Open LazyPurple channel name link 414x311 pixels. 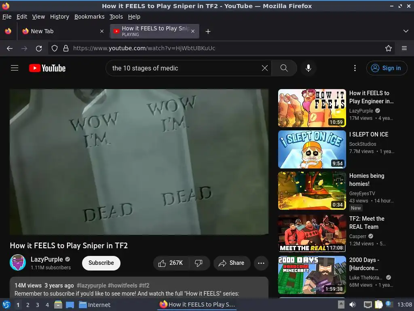47,260
